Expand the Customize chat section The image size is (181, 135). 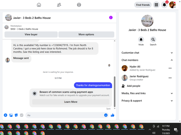pos(147,53)
